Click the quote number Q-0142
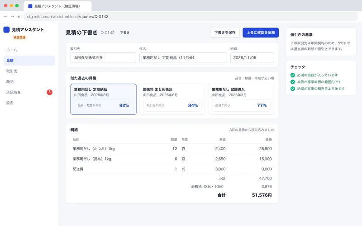 tap(108, 33)
